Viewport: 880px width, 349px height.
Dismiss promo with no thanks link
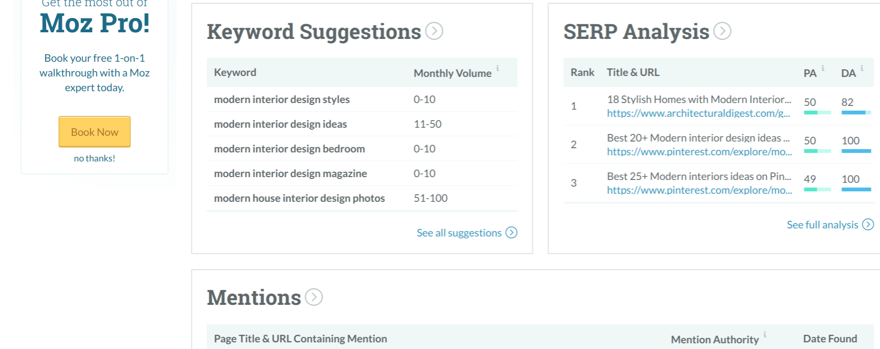click(94, 159)
